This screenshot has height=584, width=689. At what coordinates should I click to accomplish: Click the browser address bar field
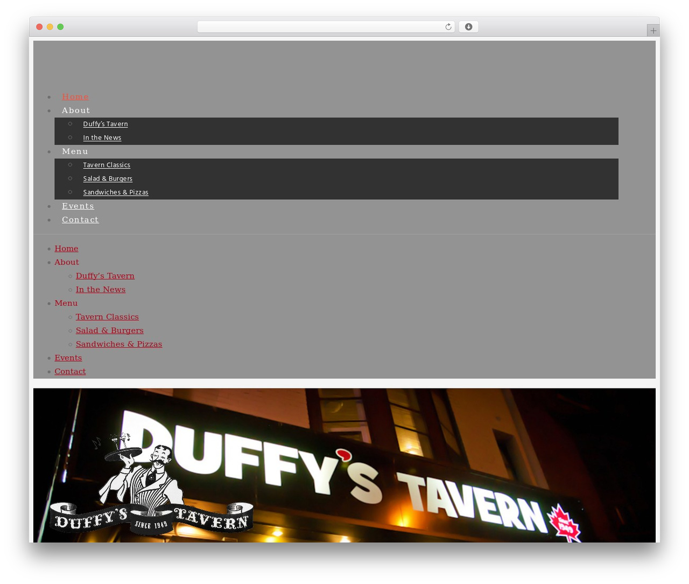pyautogui.click(x=326, y=27)
